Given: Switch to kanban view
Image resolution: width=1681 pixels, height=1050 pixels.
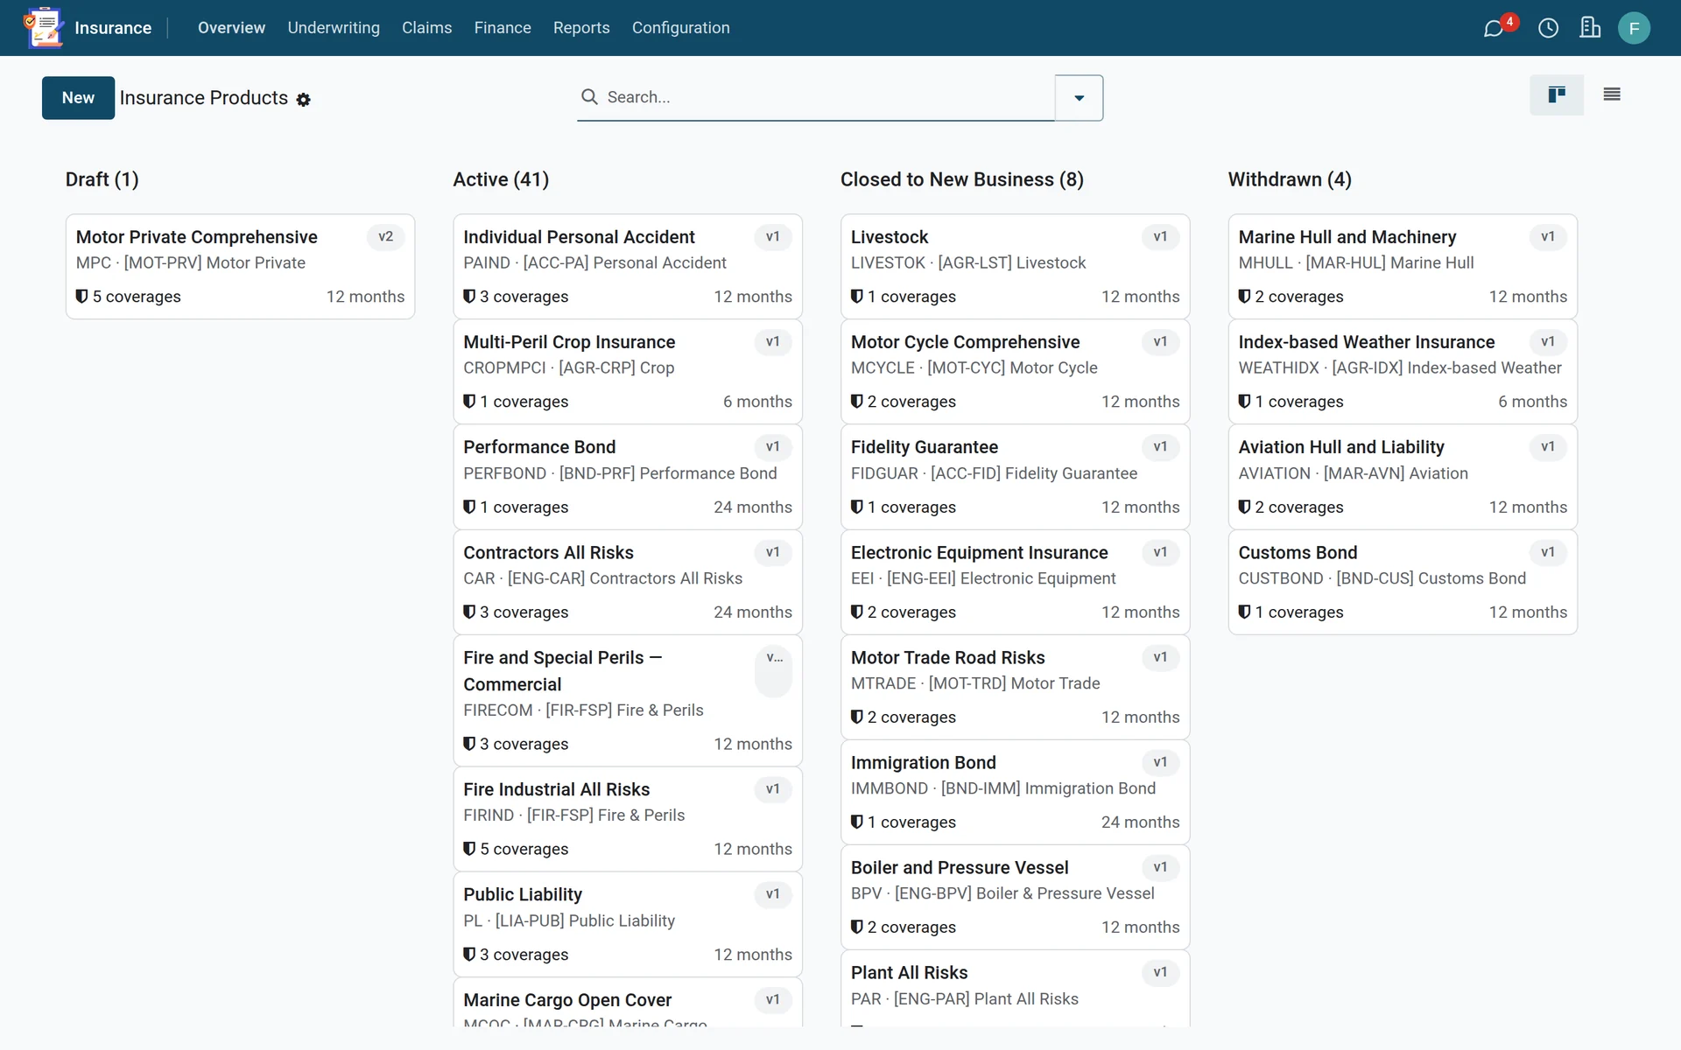Looking at the screenshot, I should point(1557,94).
